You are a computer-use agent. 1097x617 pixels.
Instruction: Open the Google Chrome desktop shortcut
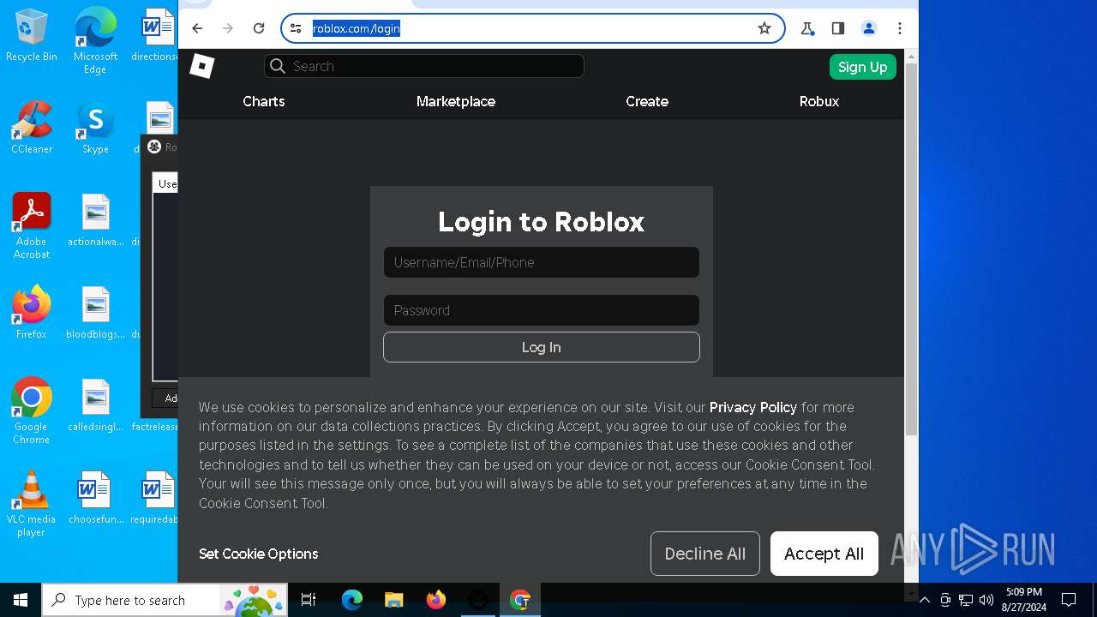(32, 411)
